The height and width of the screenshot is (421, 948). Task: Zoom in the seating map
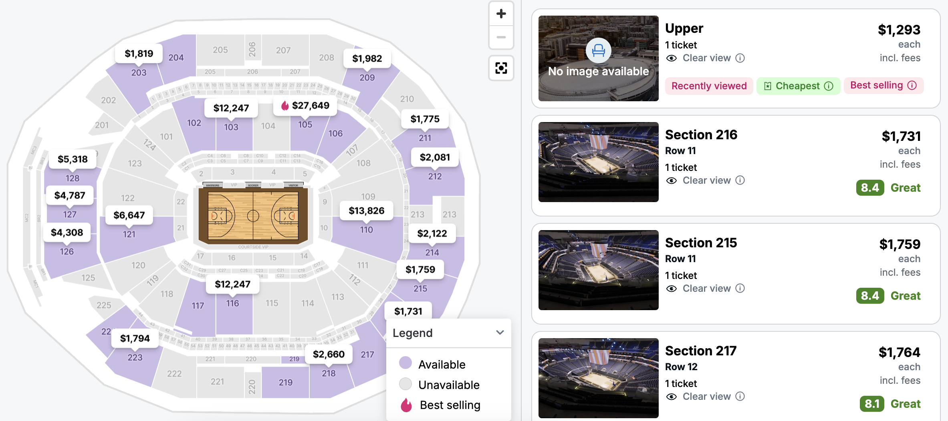click(501, 14)
